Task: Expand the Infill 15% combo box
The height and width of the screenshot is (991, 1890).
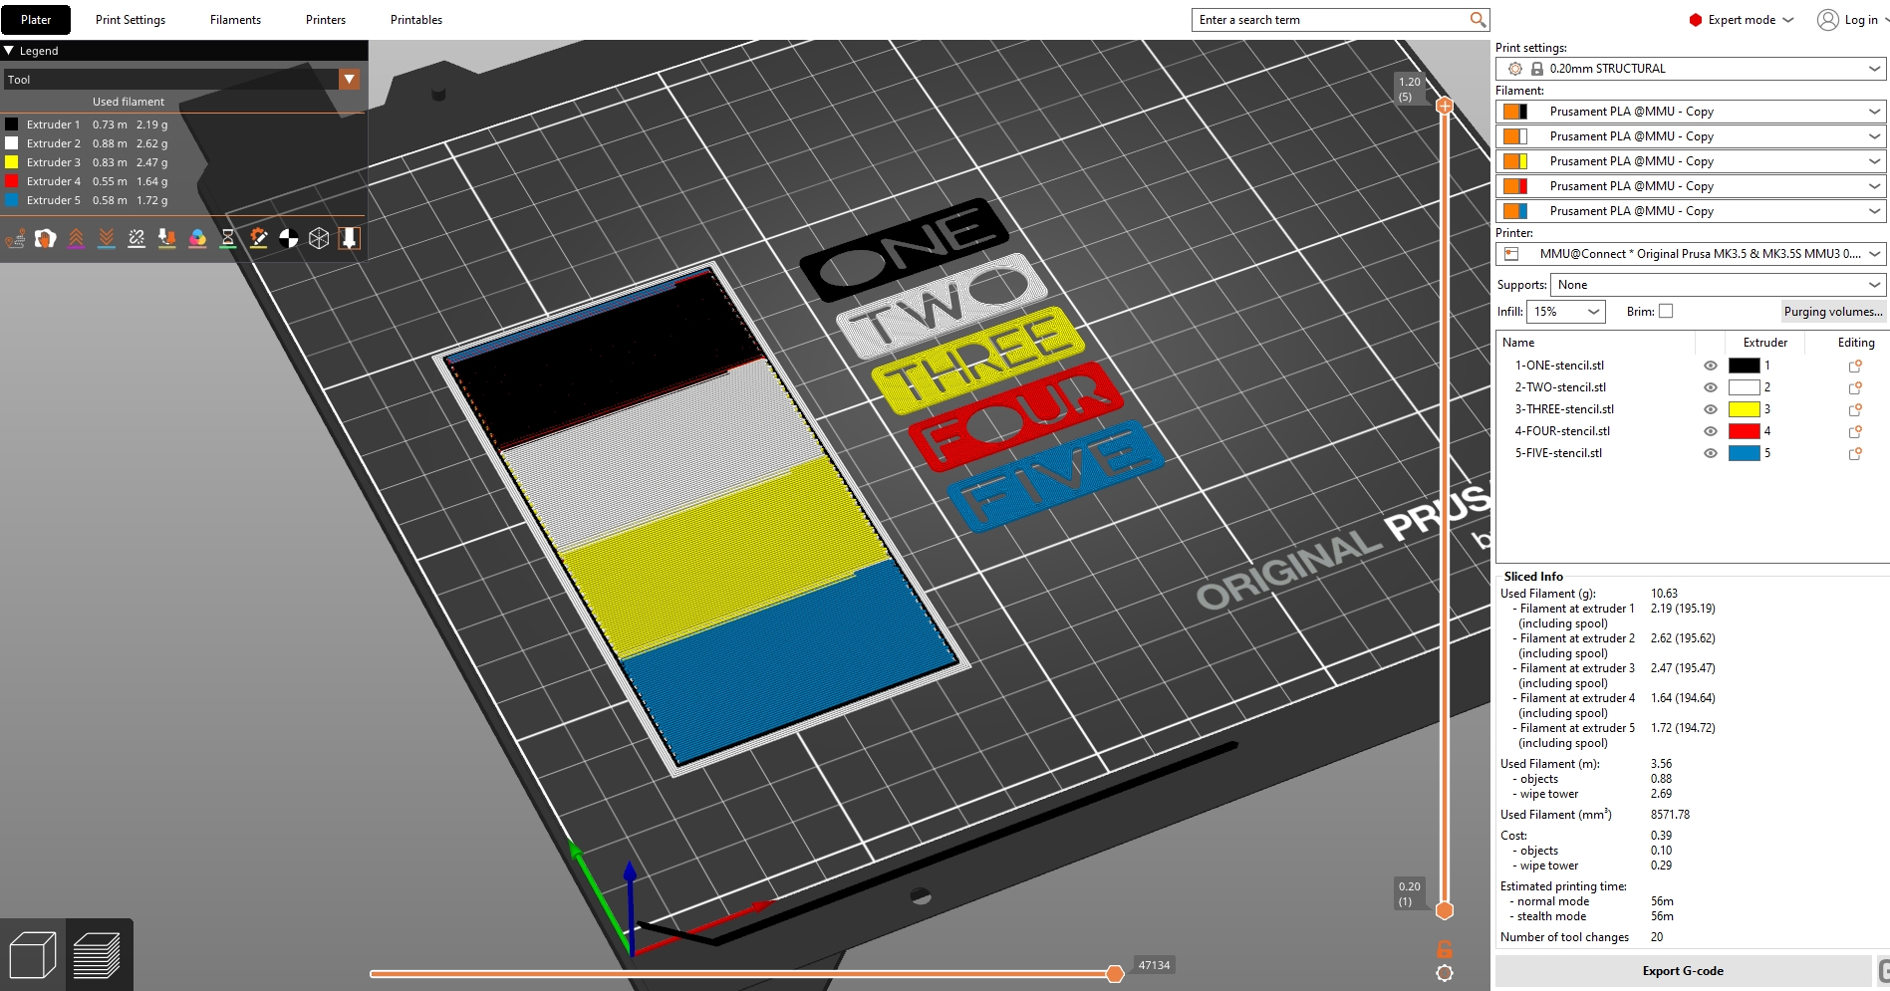Action: pos(1565,312)
